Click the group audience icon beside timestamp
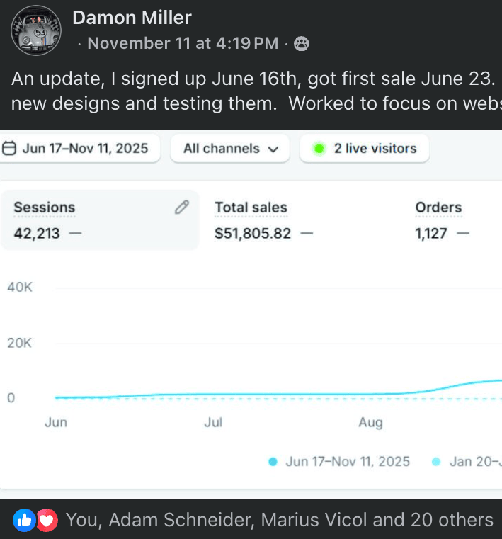This screenshot has width=502, height=539. point(302,44)
